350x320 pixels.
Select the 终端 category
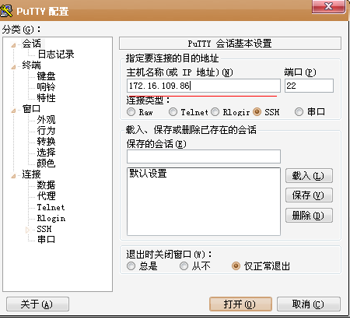coord(31,65)
